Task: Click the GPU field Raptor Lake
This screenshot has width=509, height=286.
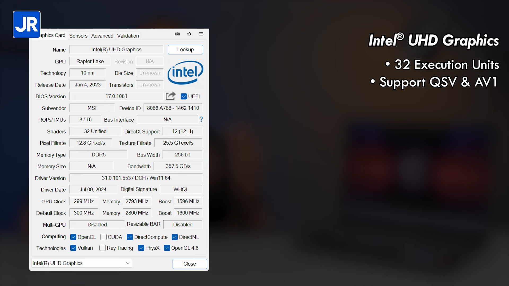Action: [x=90, y=61]
